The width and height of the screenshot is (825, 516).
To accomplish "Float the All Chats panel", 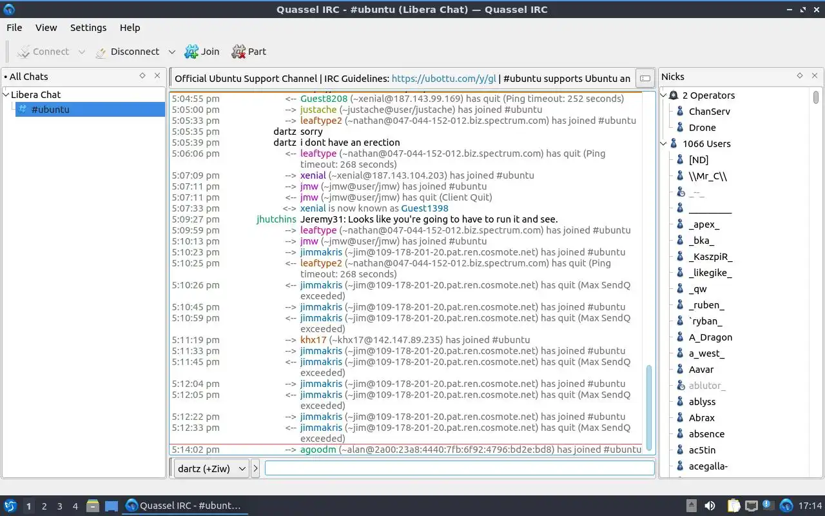I will pos(142,76).
